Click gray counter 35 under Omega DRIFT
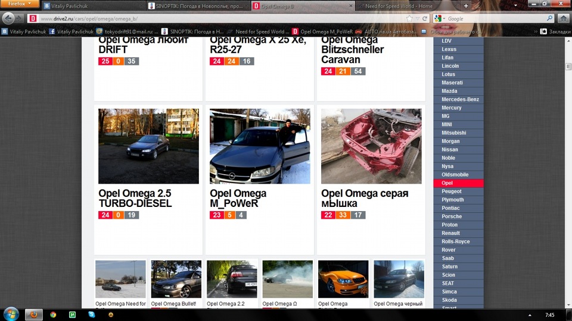The height and width of the screenshot is (321, 572). [x=131, y=61]
